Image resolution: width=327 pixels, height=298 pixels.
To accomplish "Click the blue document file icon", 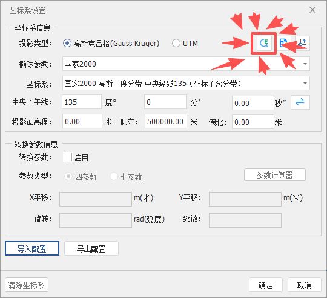I will pos(283,43).
